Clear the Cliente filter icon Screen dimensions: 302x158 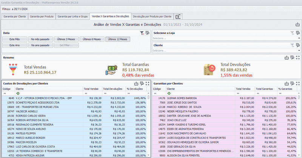point(292,45)
